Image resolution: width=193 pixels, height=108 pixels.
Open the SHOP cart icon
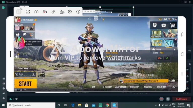tap(172, 25)
